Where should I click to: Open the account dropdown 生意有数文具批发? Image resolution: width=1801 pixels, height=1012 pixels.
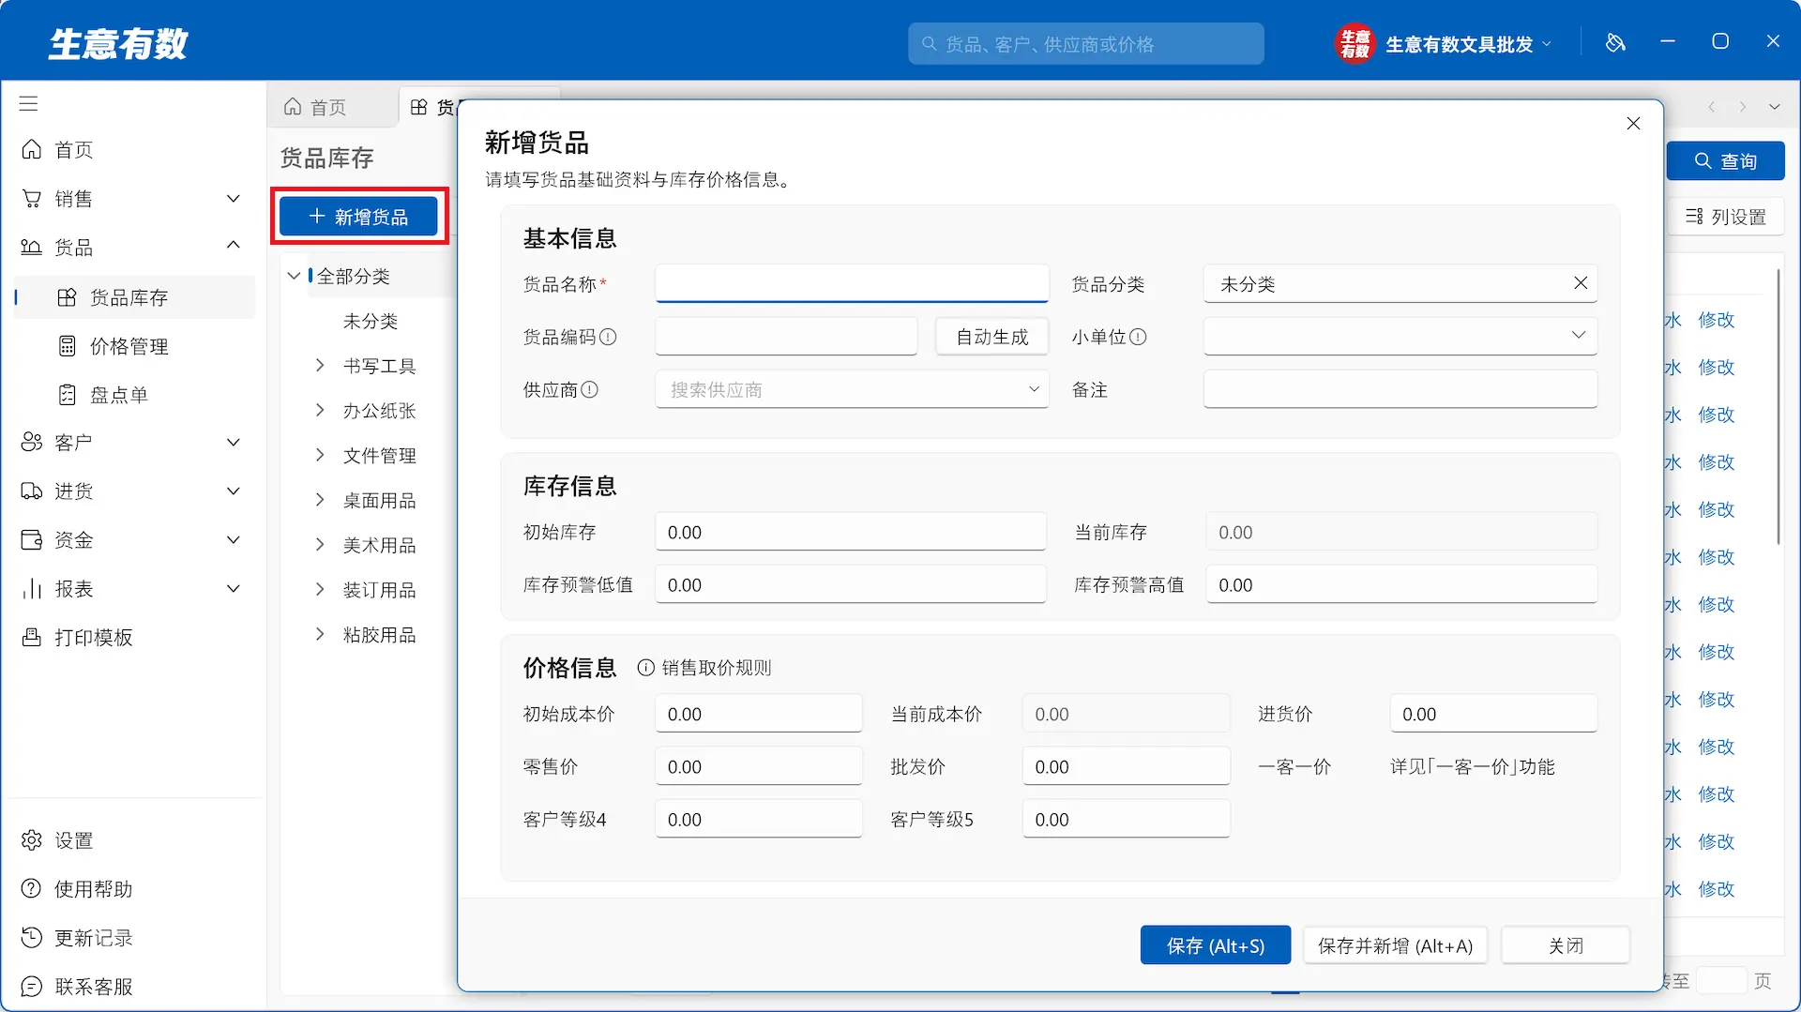pos(1445,44)
